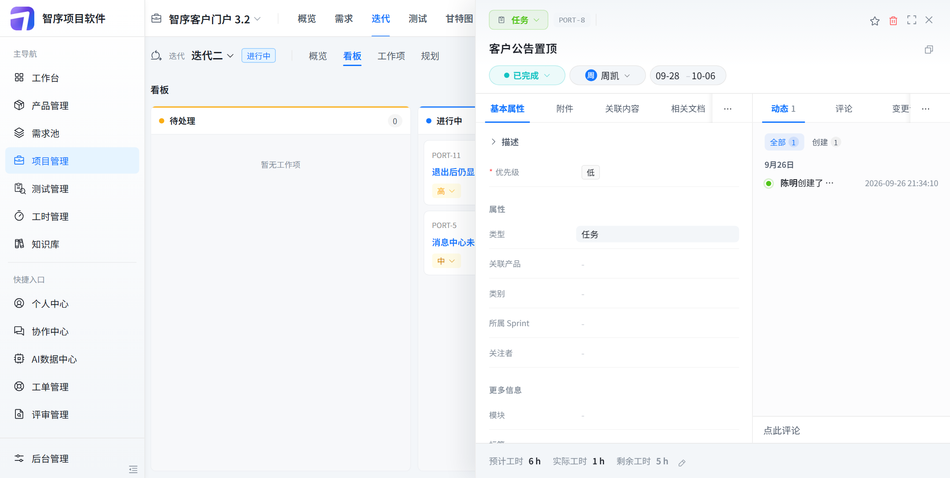Image resolution: width=950 pixels, height=478 pixels.
Task: Change work item type from 任务 dropdown
Action: click(x=519, y=20)
